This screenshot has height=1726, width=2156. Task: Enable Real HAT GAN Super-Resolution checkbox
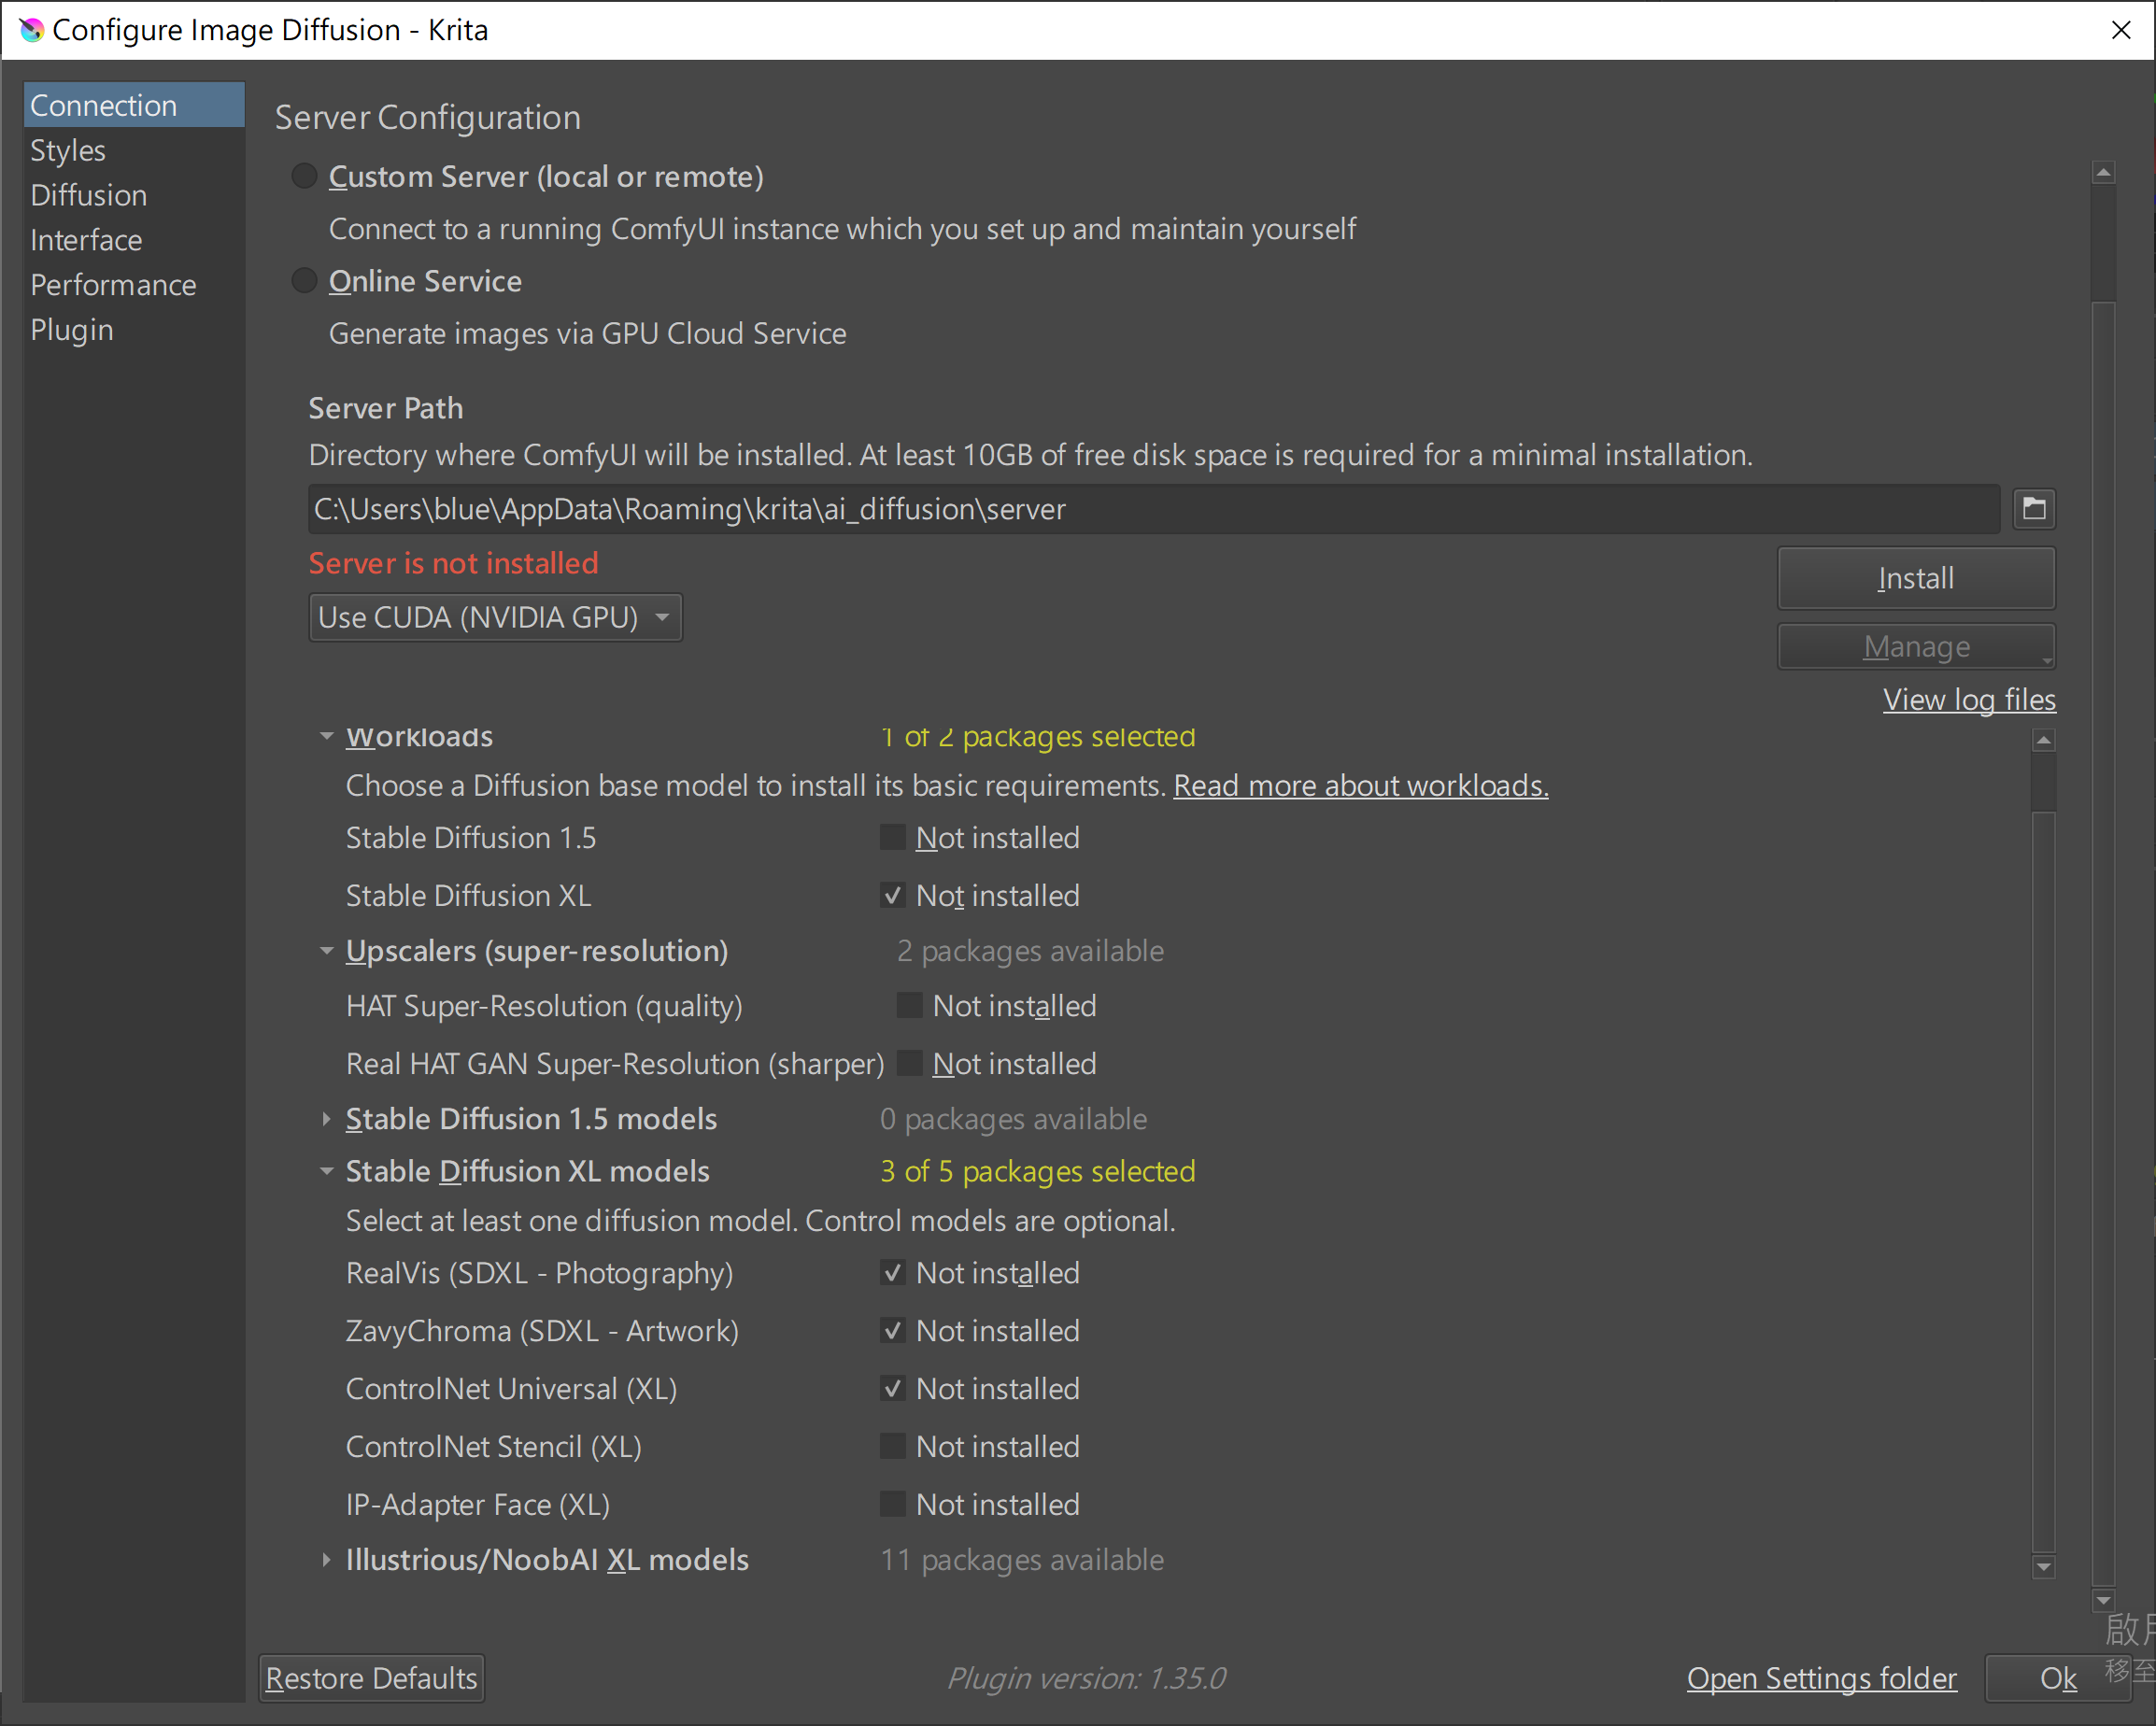point(909,1063)
